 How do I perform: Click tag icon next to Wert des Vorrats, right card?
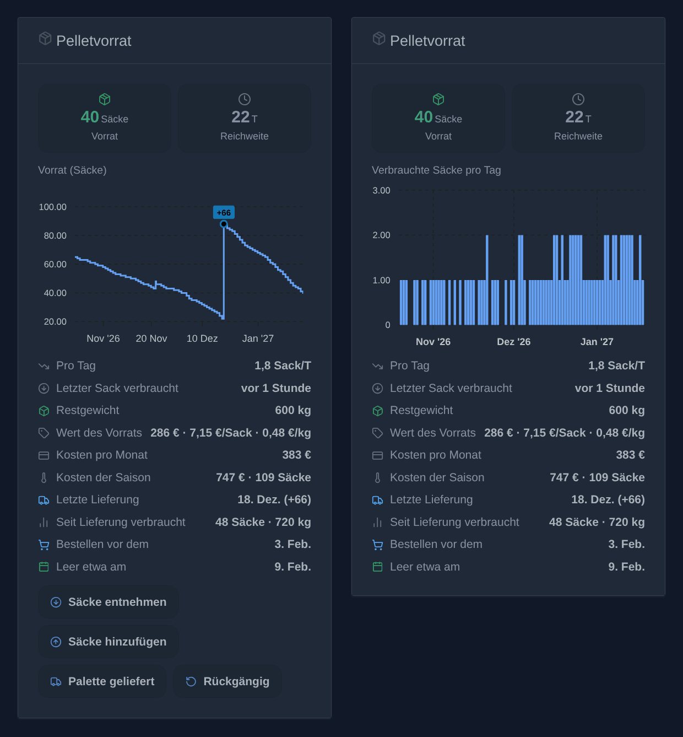point(378,433)
